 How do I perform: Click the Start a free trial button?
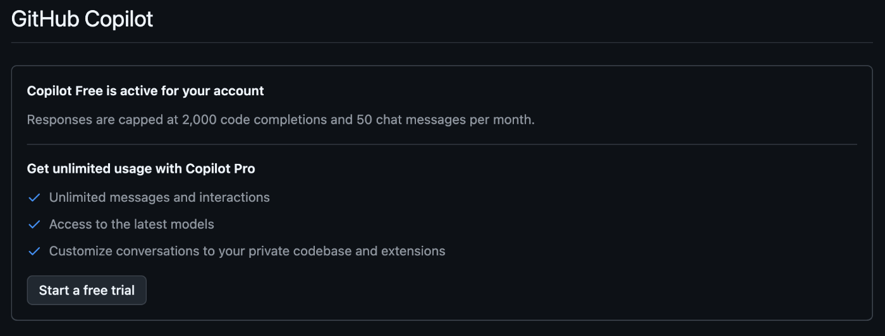(x=87, y=290)
